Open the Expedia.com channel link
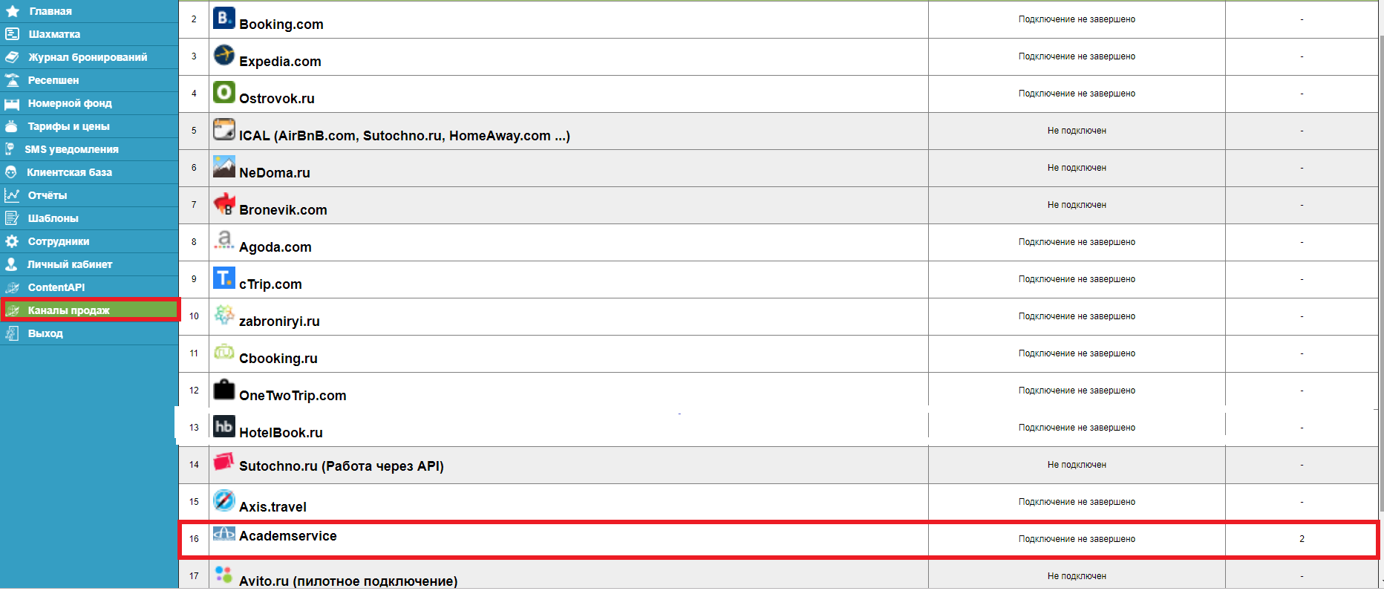The height and width of the screenshot is (591, 1384). click(x=280, y=62)
